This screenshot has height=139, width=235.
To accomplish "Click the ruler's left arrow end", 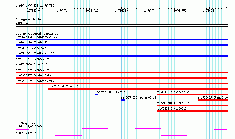I will (x=16, y=8).
